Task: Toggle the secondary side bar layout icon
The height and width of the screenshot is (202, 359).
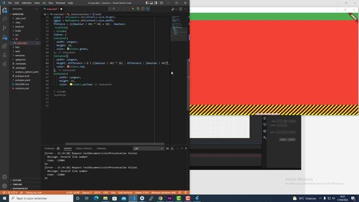Action: (x=156, y=3)
